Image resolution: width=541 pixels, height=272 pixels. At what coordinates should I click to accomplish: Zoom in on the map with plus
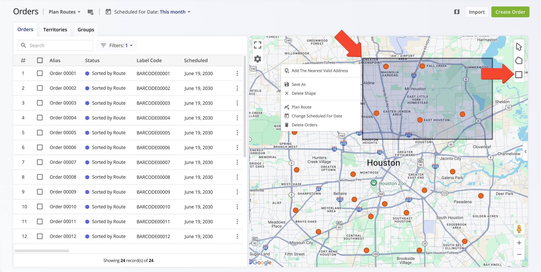(x=519, y=243)
